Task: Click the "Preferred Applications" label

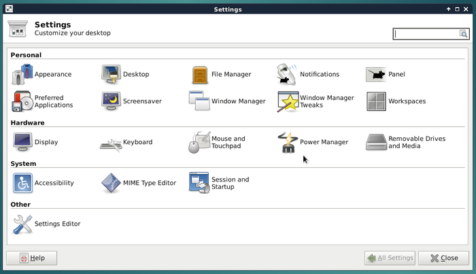Action: tap(54, 101)
